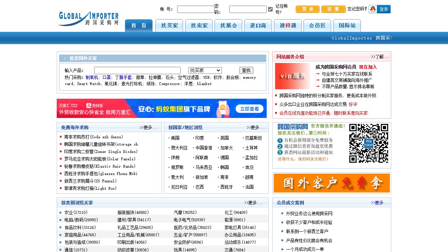
Task: Click the VIP服务 red banner image
Action: 293,76
